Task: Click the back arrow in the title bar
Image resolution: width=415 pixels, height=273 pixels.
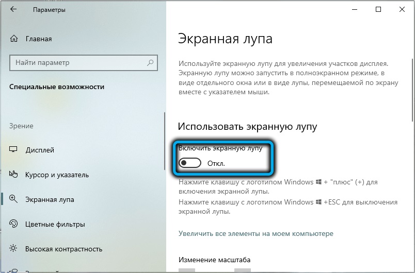Action: click(x=12, y=10)
